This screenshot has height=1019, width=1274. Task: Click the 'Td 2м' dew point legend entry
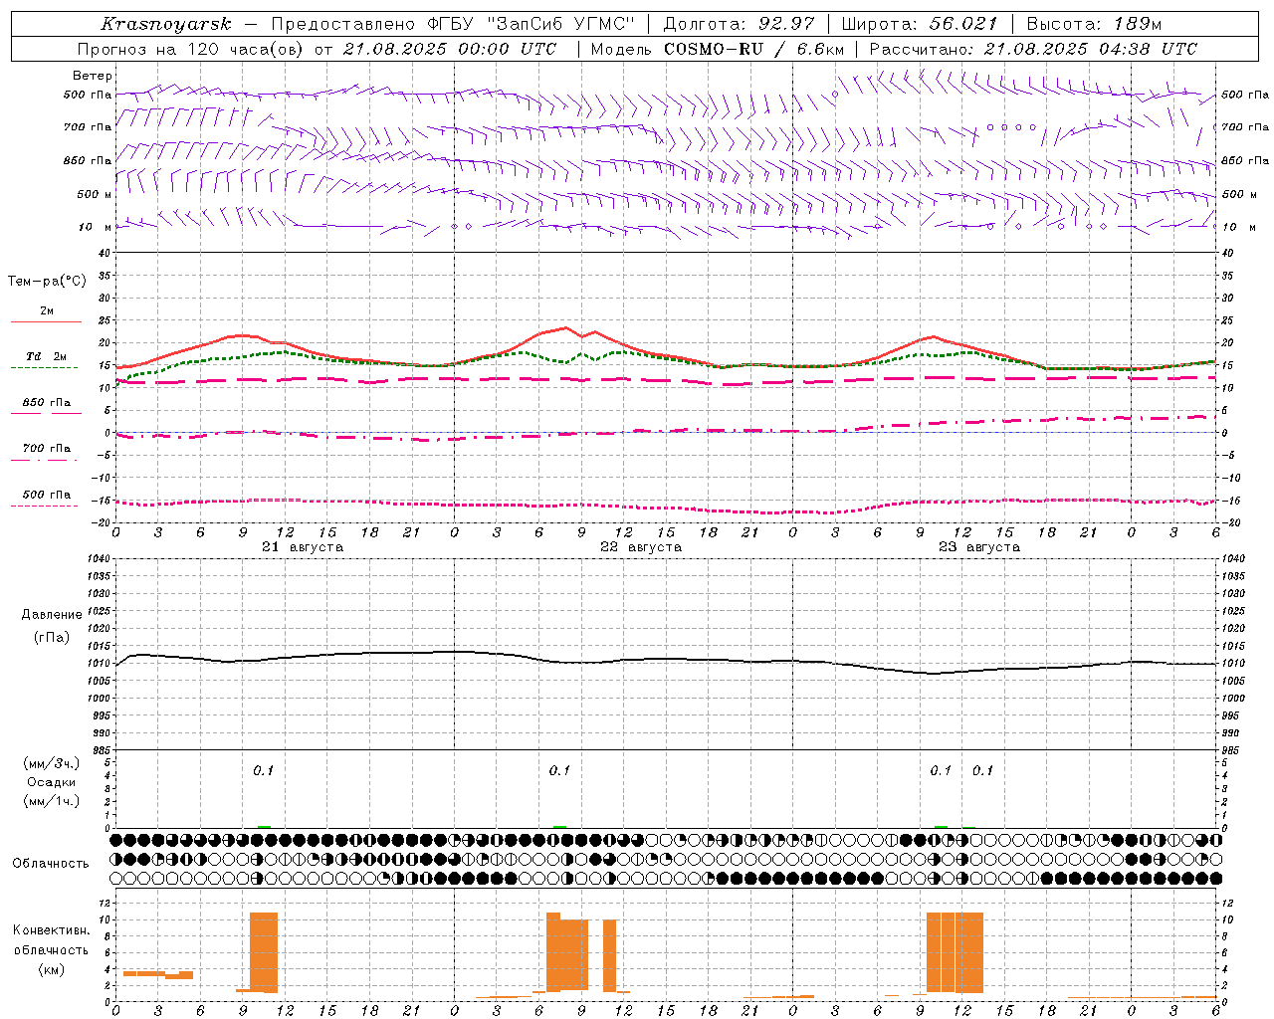click(x=46, y=356)
